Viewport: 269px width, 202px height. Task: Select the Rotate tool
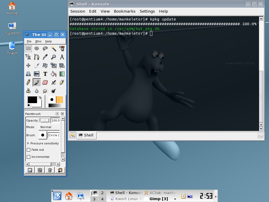coord(45,65)
